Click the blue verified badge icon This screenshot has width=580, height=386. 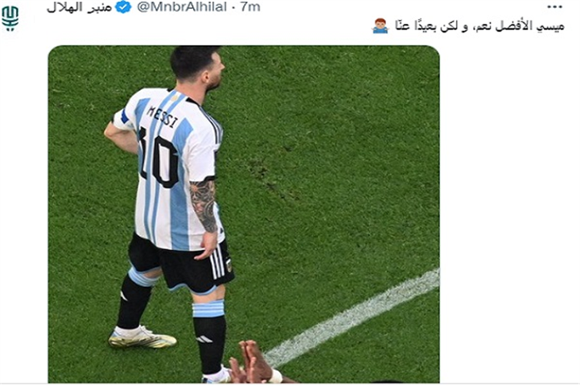point(123,7)
